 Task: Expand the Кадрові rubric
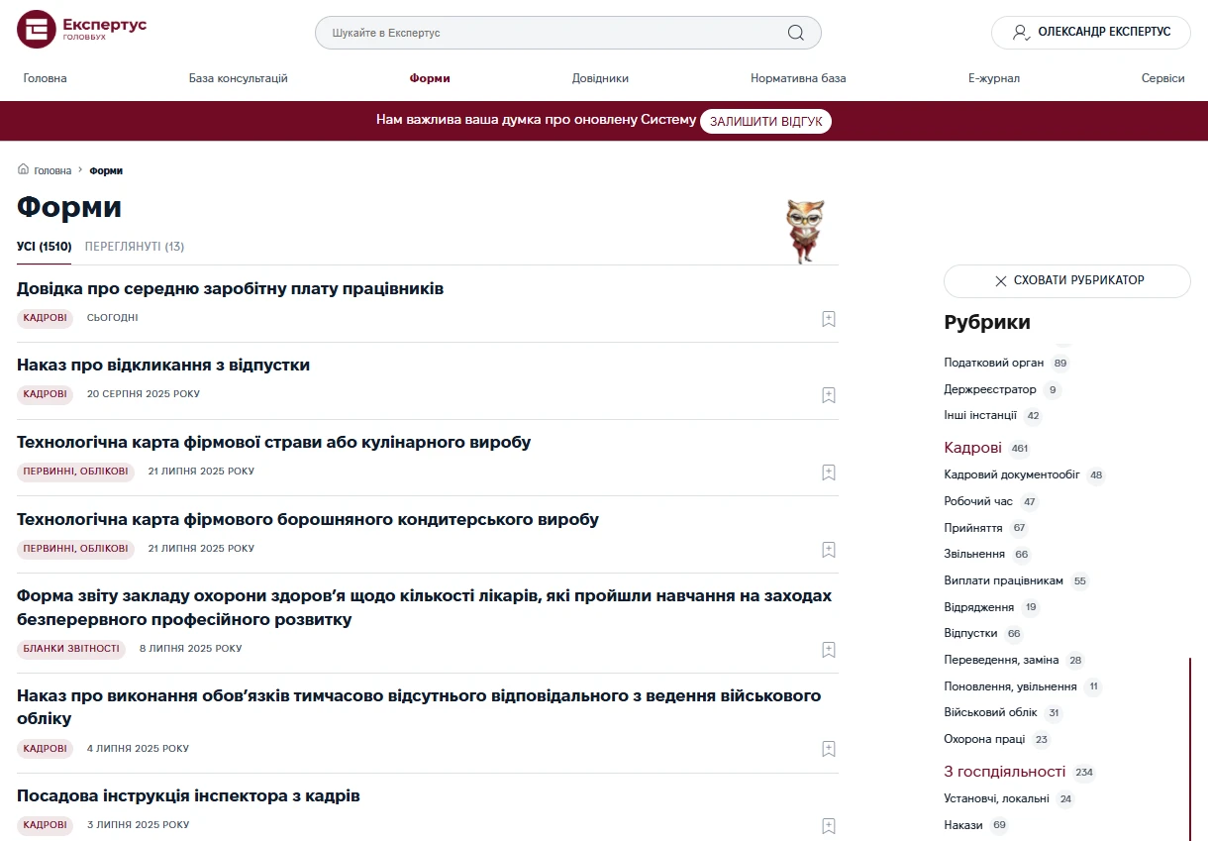tap(973, 448)
